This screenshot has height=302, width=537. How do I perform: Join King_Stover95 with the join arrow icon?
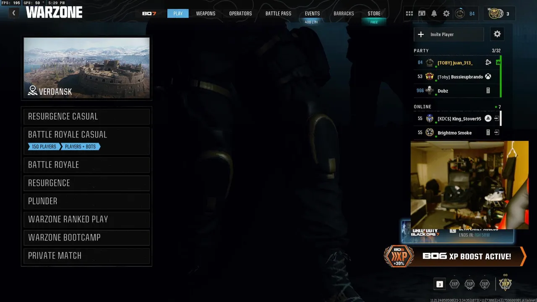pyautogui.click(x=497, y=119)
